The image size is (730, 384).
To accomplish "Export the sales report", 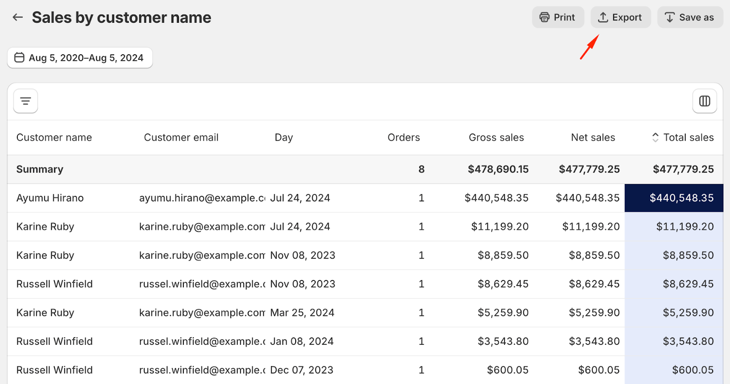I will (x=620, y=17).
